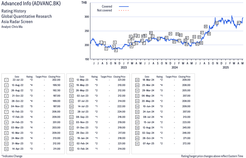Select chart marker 3 below the price line

pyautogui.click(x=106, y=49)
